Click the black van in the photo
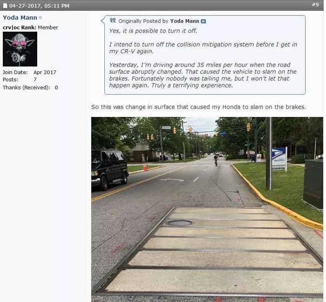This screenshot has height=302, width=326. (x=109, y=169)
